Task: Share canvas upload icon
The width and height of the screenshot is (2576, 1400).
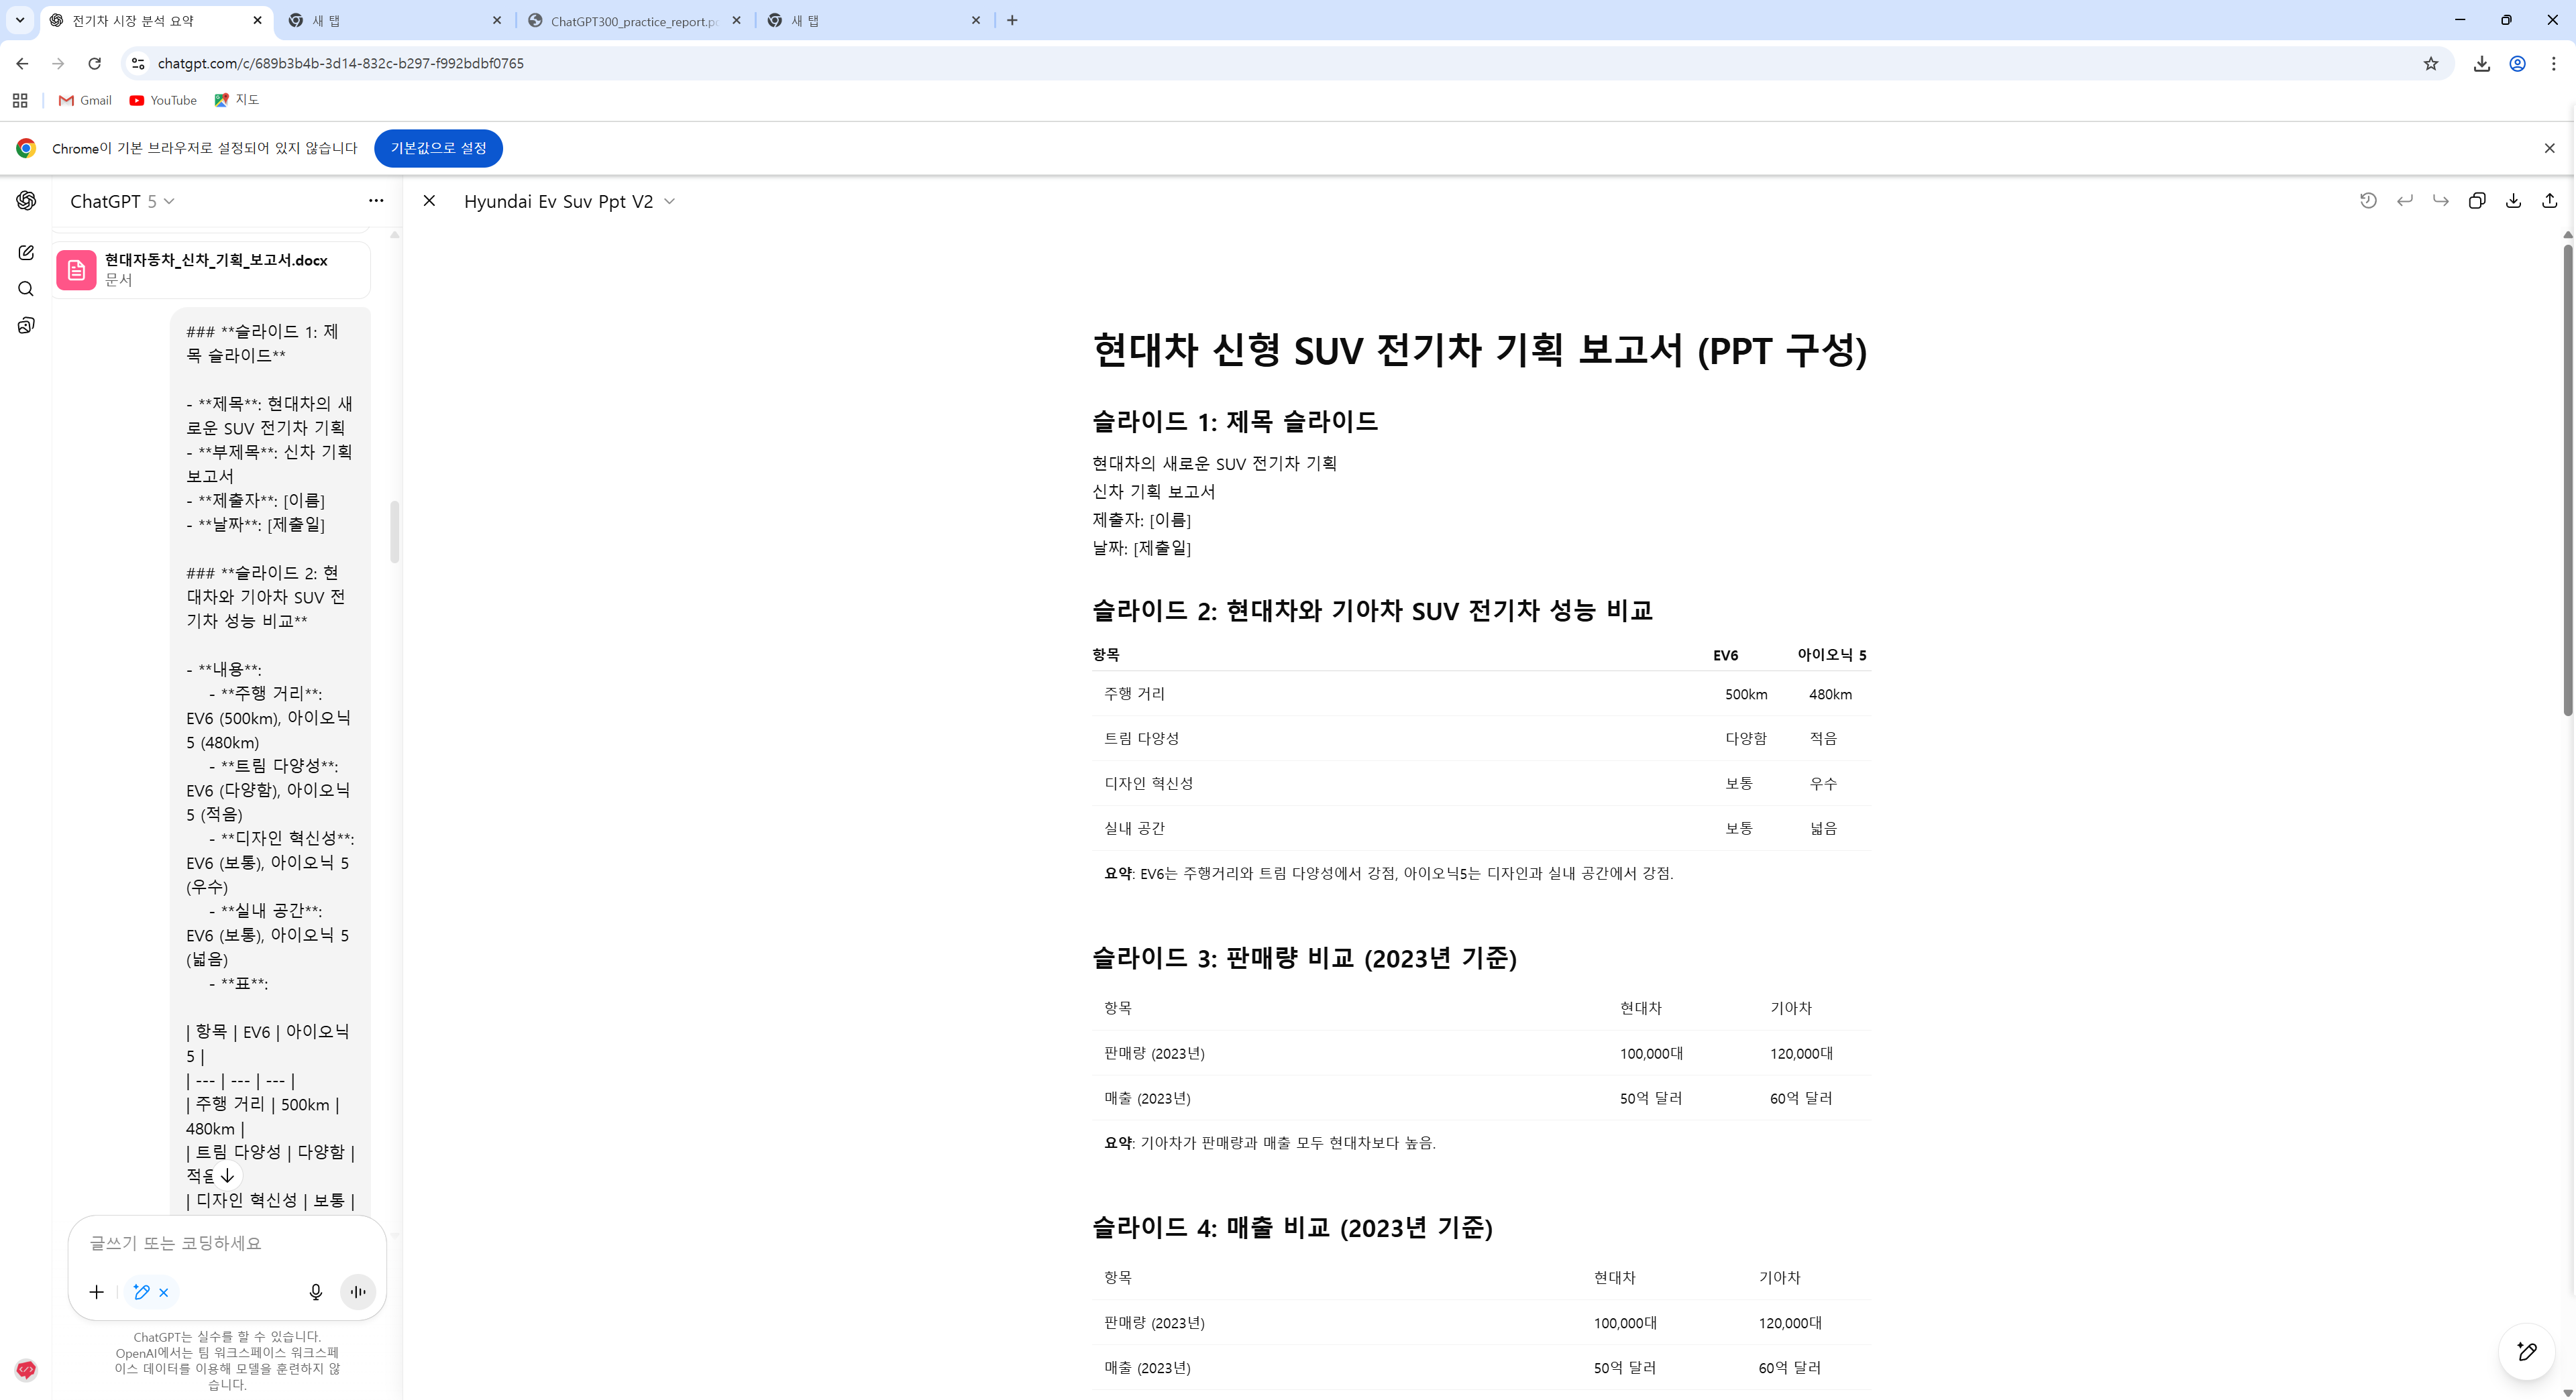Action: tap(2549, 201)
